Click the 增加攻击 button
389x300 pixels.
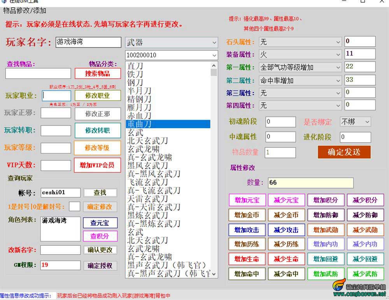(247, 230)
